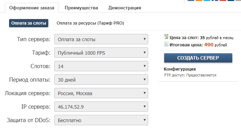Click the shopping cart icon beside slot price

click(166, 37)
